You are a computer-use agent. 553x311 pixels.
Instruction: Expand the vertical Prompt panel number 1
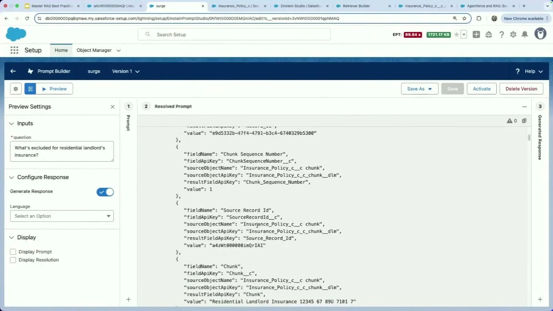(128, 106)
